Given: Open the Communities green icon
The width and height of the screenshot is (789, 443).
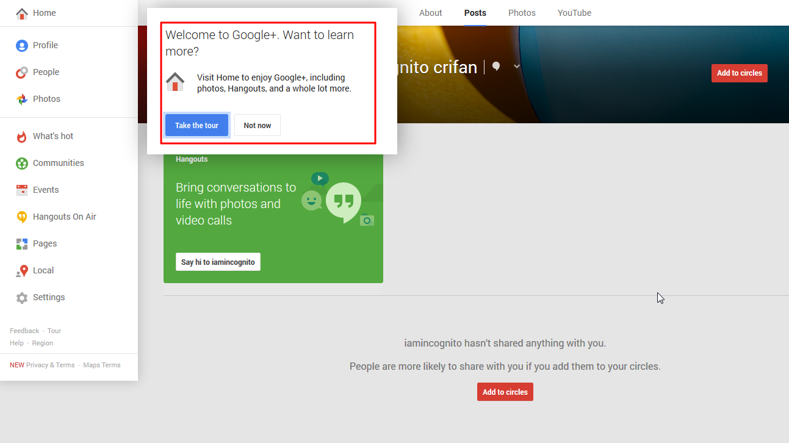Looking at the screenshot, I should 22,163.
